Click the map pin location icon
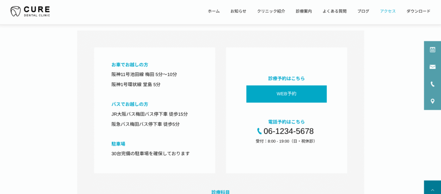 (432, 101)
